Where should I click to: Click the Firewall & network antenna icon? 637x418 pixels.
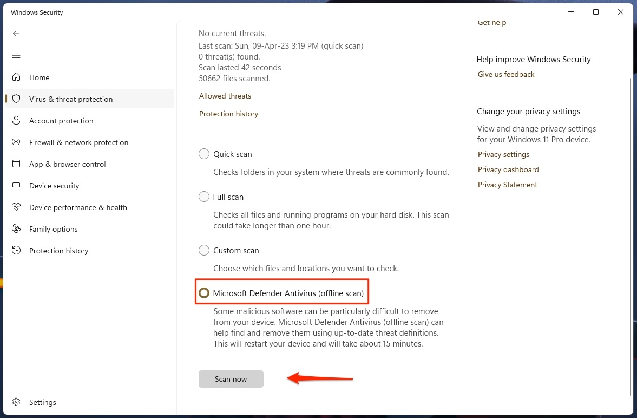16,142
